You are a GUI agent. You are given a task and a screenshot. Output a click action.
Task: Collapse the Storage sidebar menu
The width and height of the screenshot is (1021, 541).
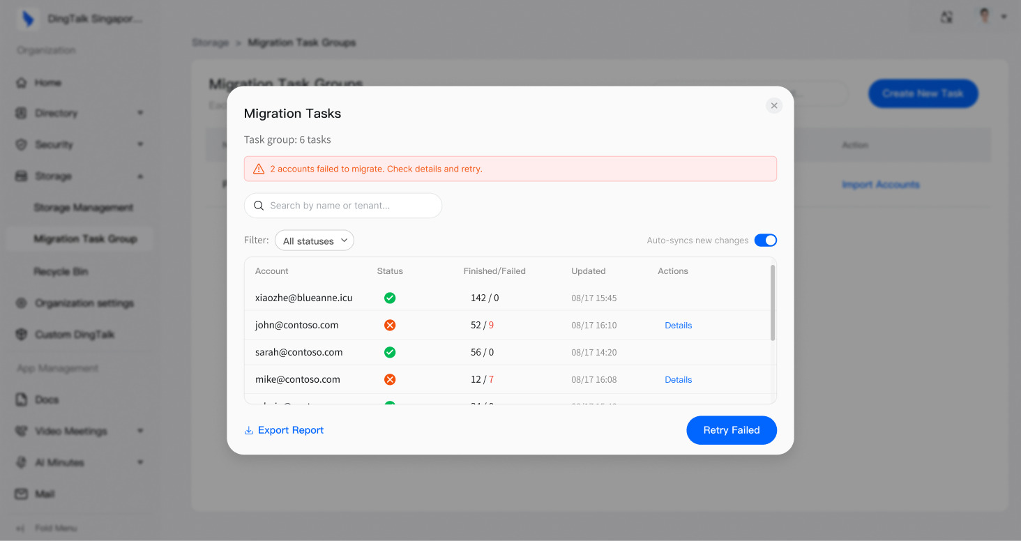[80, 176]
